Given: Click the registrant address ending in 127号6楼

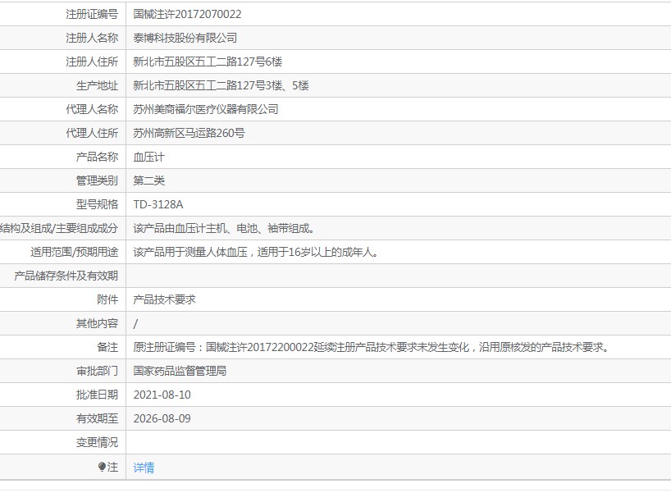Looking at the screenshot, I should [208, 62].
